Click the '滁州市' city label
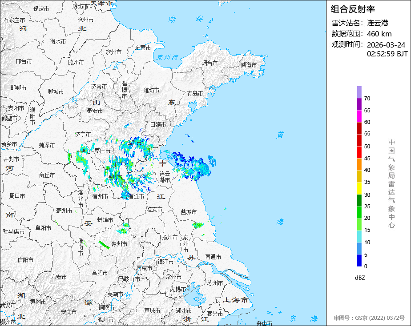This screenshot has height=326, width=411. pos(119,244)
